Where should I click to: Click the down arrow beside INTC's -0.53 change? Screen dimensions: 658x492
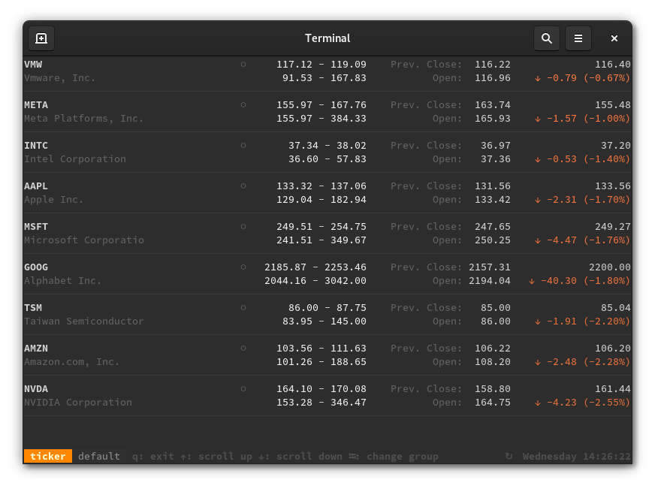click(538, 159)
